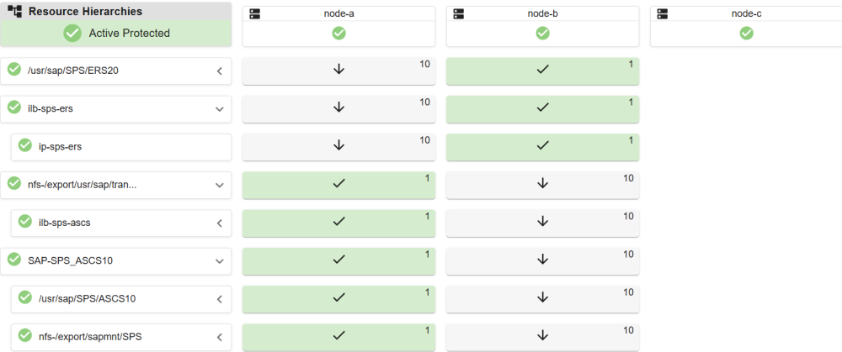Click the standby cell for nfs-/export/sapmnt/SPS on node-b
Viewport: 842px width, 352px height.
pos(542,337)
